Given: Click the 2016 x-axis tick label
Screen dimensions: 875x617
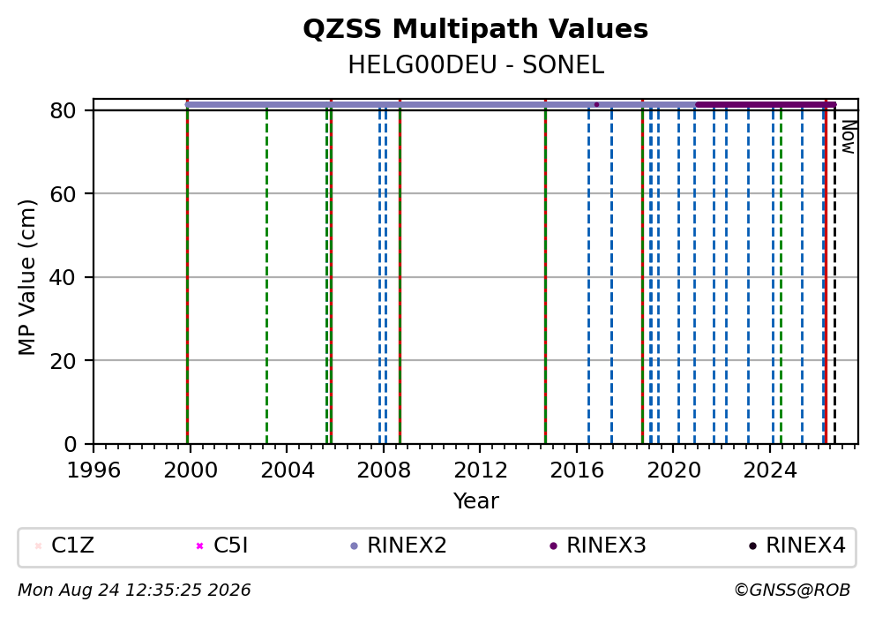Looking at the screenshot, I should pos(577,470).
